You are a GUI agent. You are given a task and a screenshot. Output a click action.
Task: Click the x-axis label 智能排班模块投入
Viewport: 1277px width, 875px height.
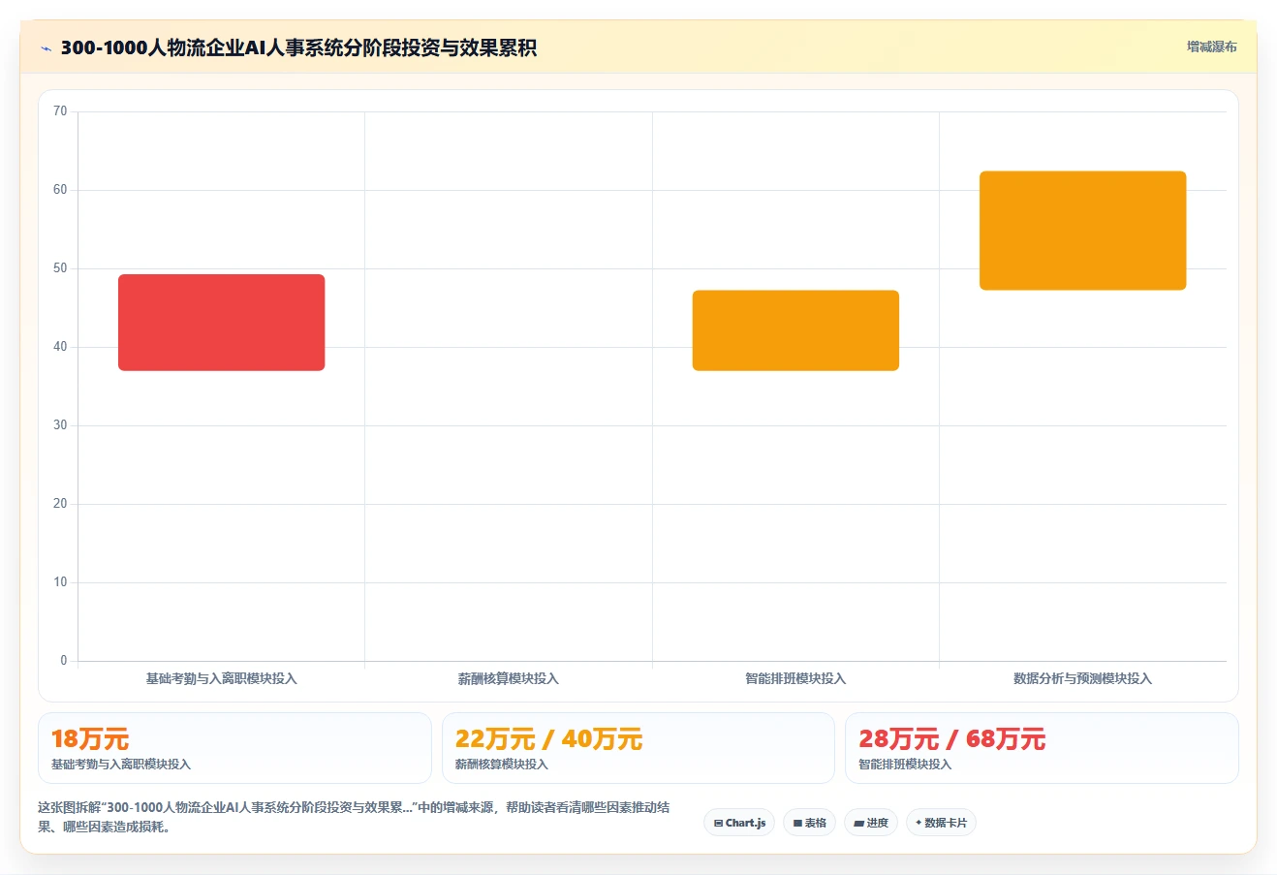(x=795, y=678)
